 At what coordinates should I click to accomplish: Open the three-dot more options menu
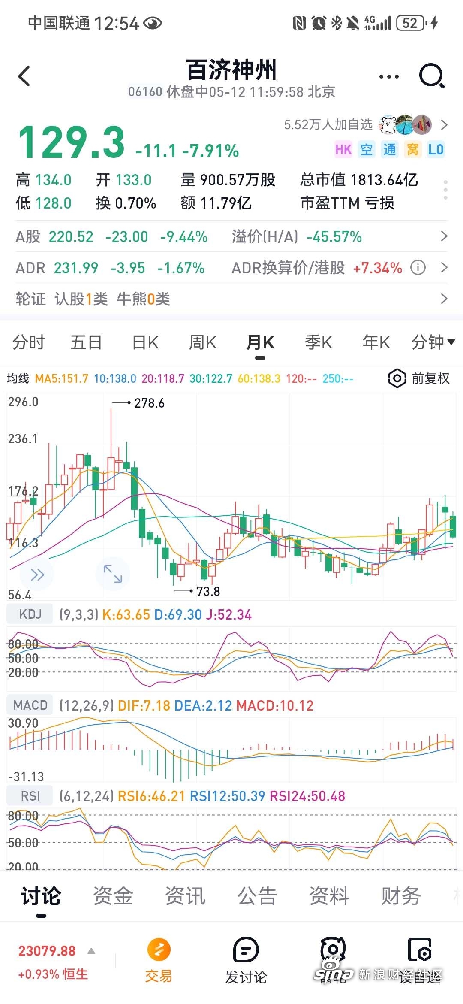coord(389,77)
